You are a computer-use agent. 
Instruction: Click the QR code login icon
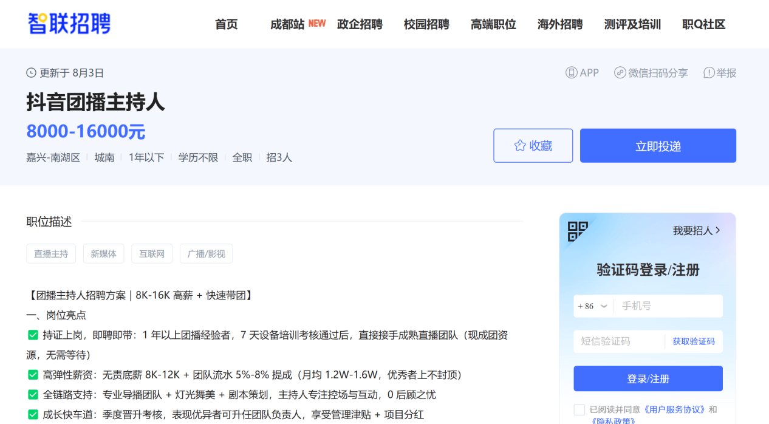point(578,231)
